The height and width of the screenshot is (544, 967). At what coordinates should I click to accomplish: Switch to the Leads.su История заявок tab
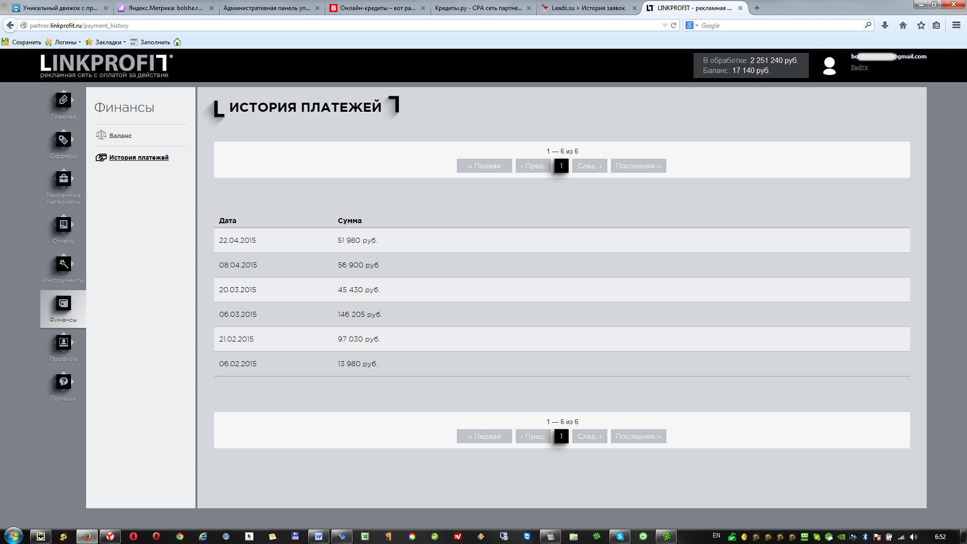588,8
